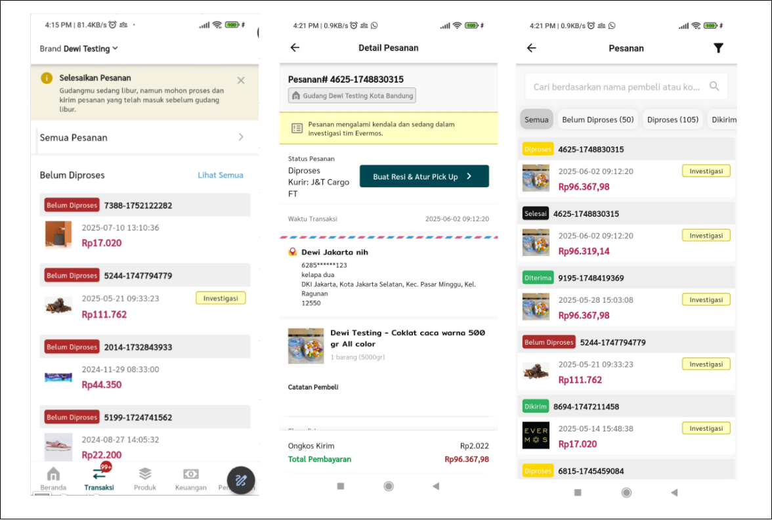Click Lihat Semua link
The width and height of the screenshot is (772, 520).
tap(220, 175)
